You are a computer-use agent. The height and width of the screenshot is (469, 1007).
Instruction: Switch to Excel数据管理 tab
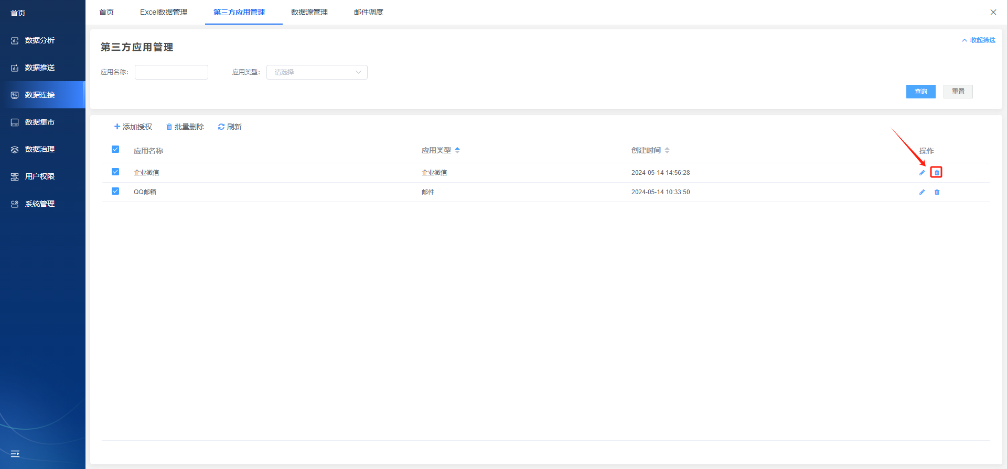point(164,12)
